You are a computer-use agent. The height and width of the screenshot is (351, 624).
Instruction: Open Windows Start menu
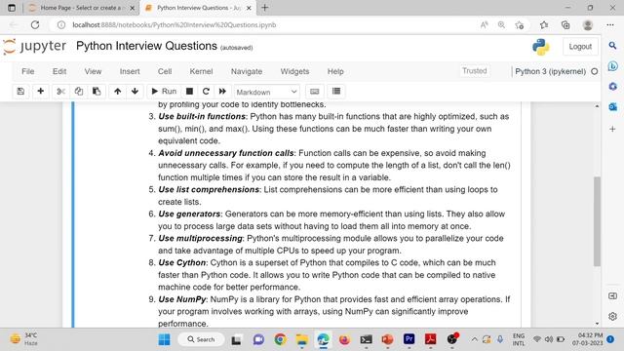tap(164, 339)
